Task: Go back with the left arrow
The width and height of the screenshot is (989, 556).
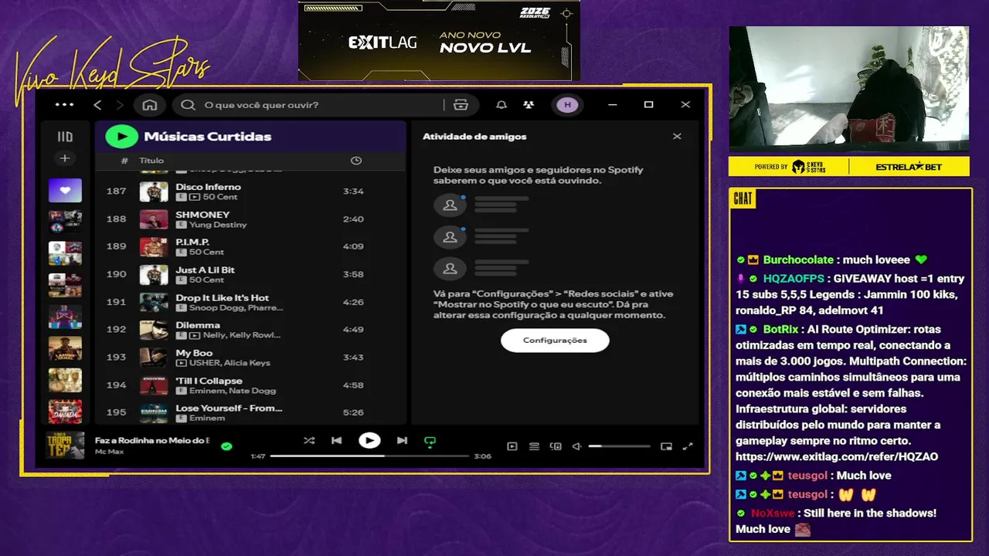Action: (x=97, y=105)
